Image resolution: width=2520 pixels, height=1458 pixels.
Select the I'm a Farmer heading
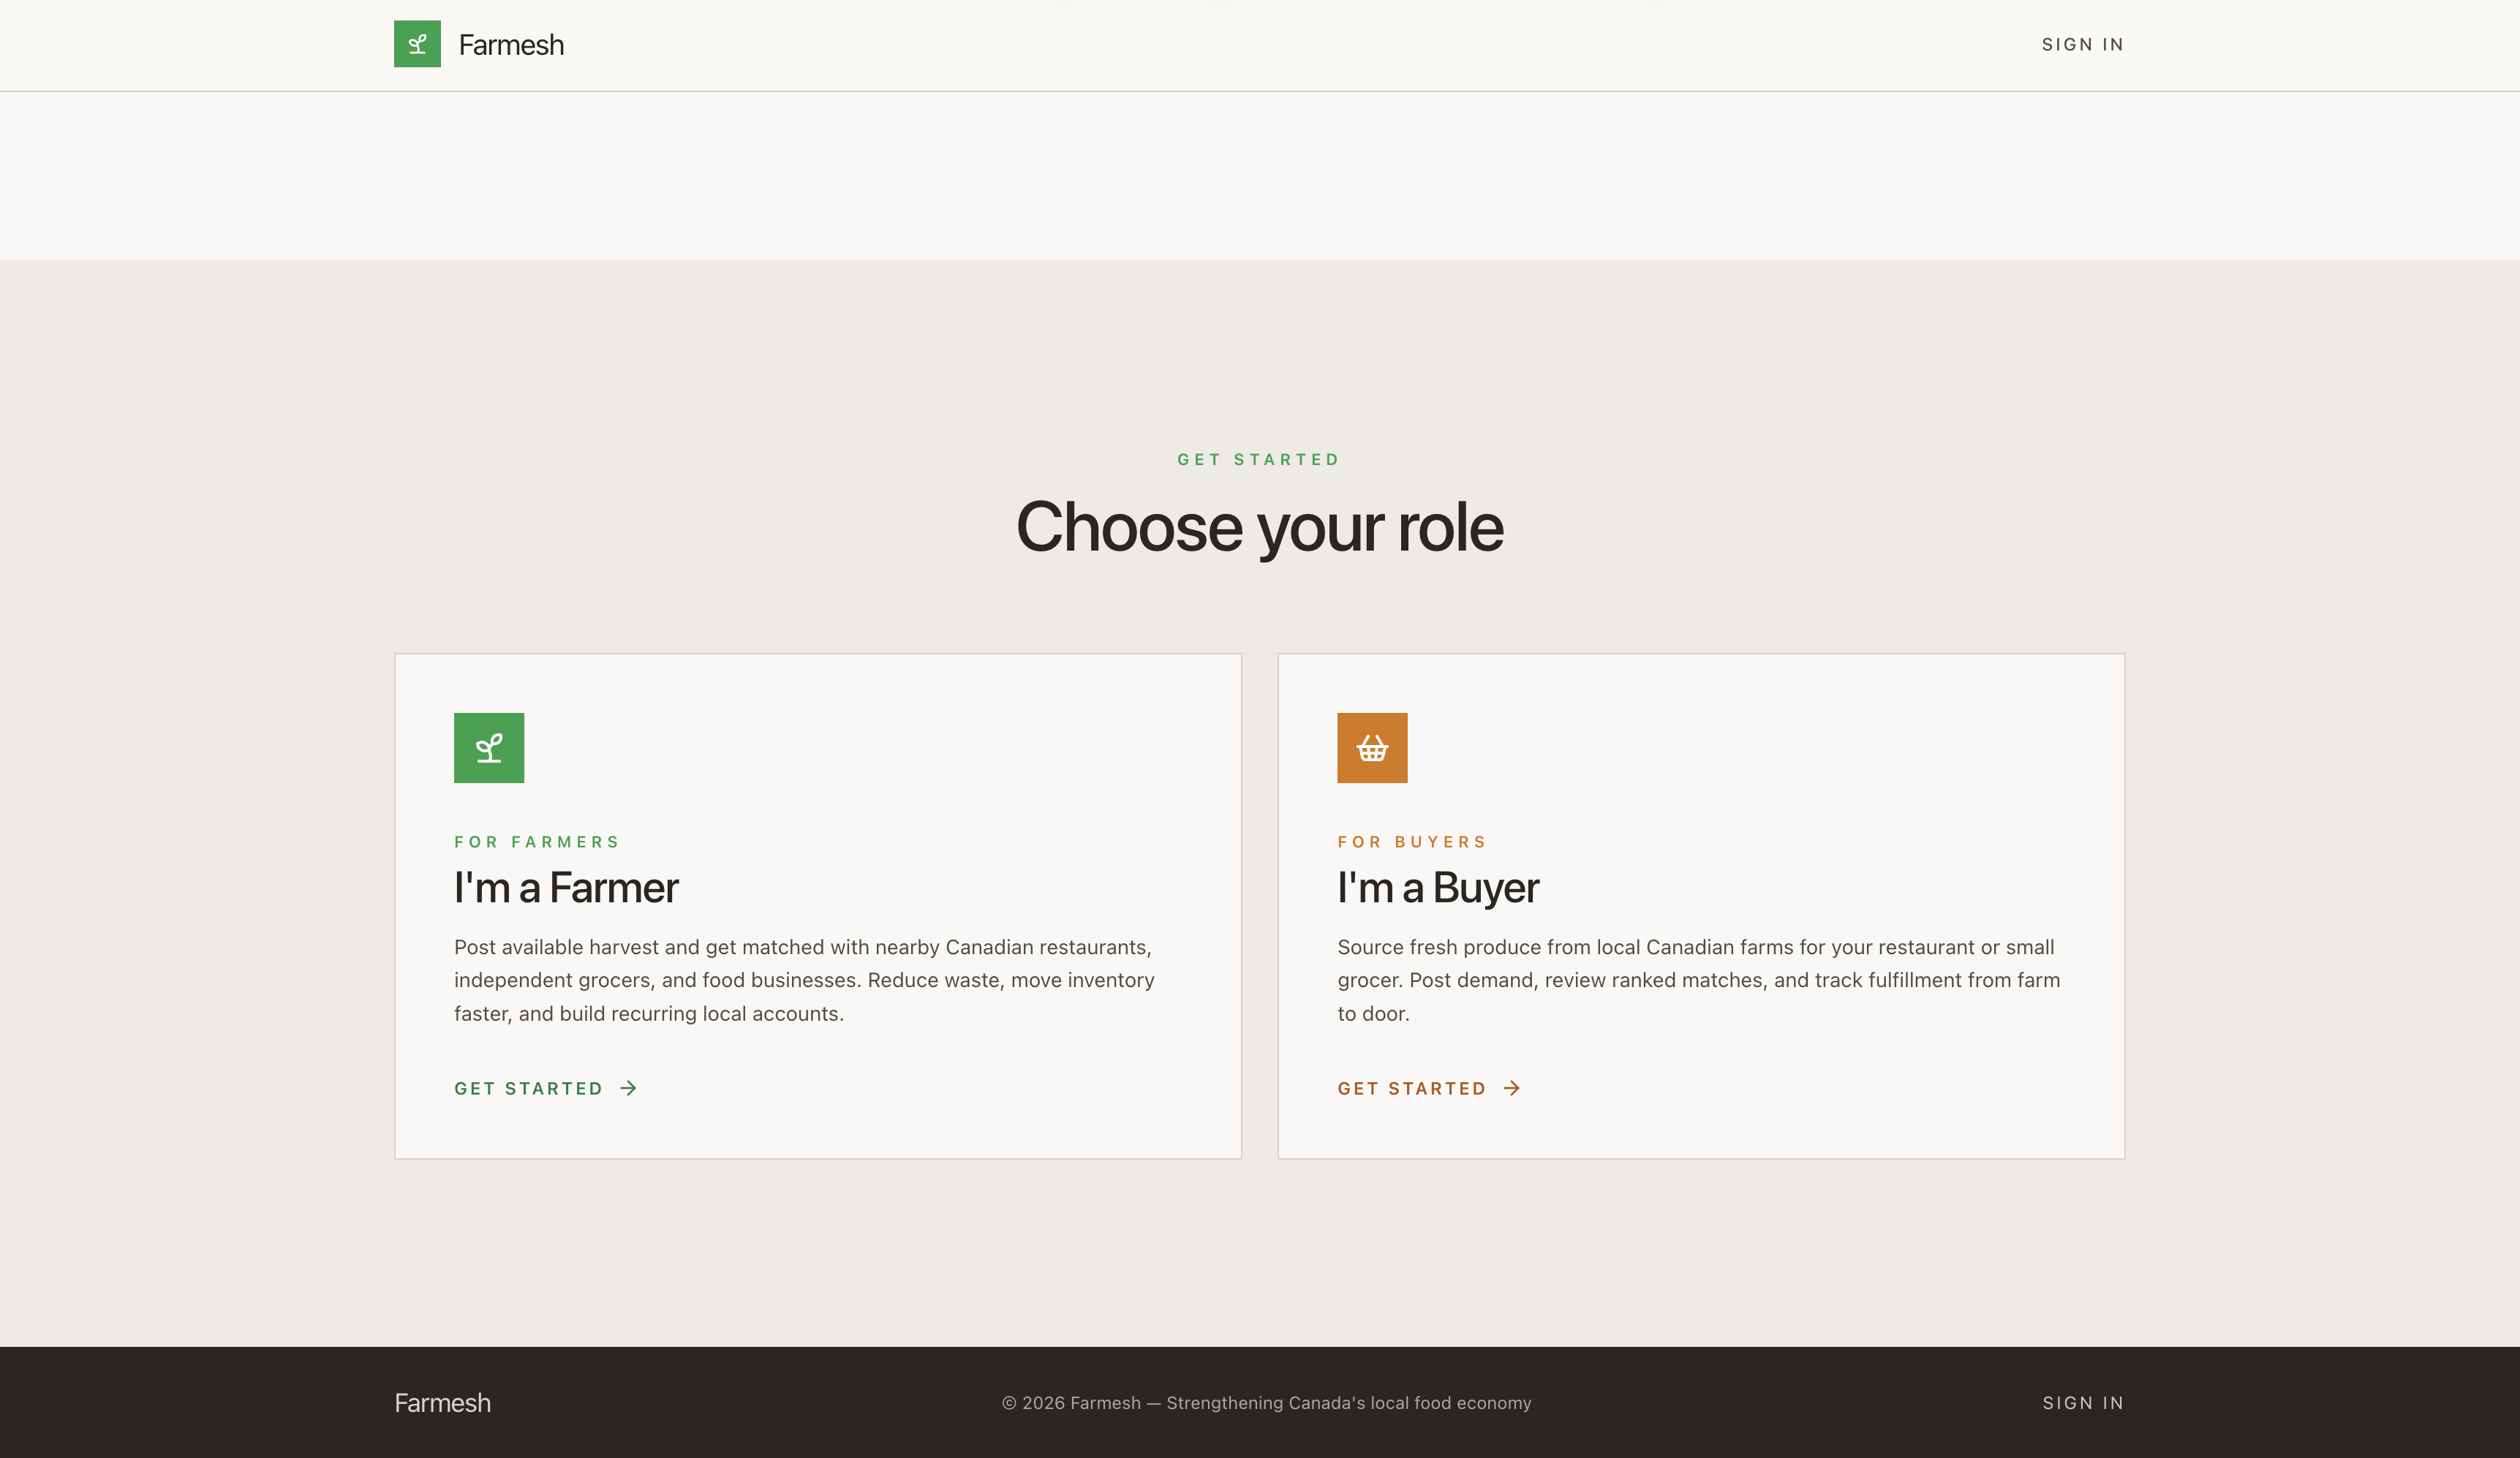(x=566, y=888)
